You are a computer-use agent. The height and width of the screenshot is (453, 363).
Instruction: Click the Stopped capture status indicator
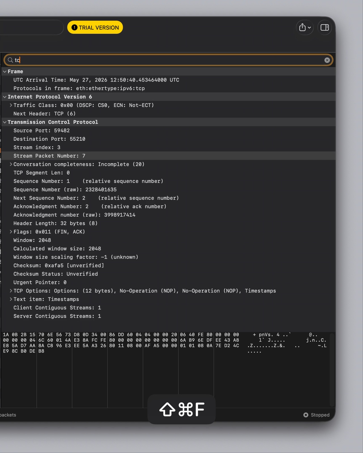[x=317, y=415]
